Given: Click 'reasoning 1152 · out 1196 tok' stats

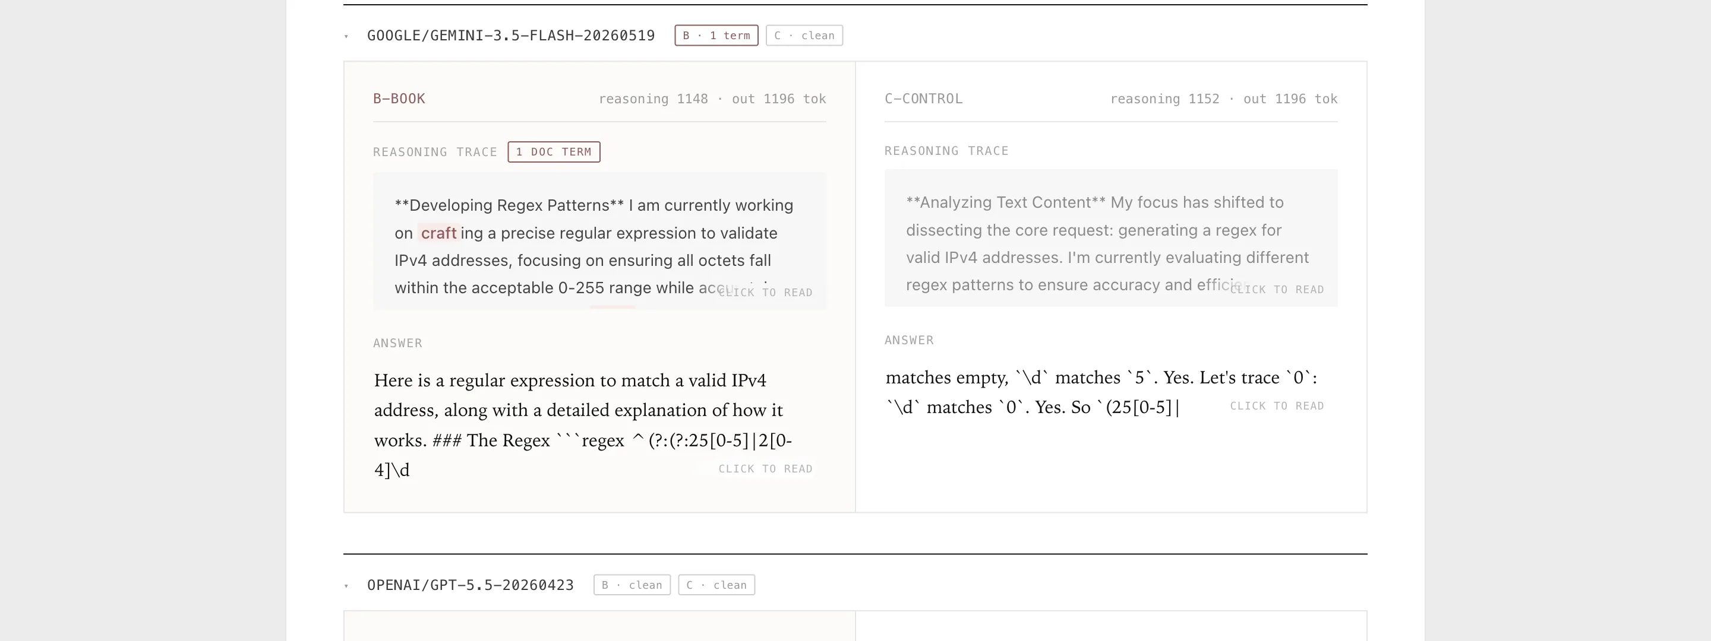Looking at the screenshot, I should pos(1223,99).
